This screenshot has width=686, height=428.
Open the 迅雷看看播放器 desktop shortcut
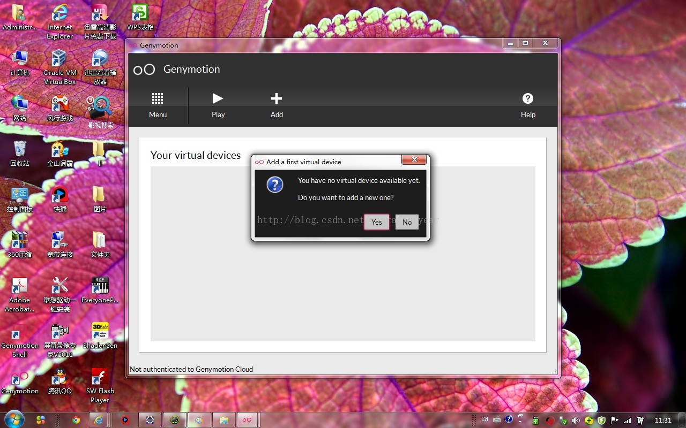[100, 67]
